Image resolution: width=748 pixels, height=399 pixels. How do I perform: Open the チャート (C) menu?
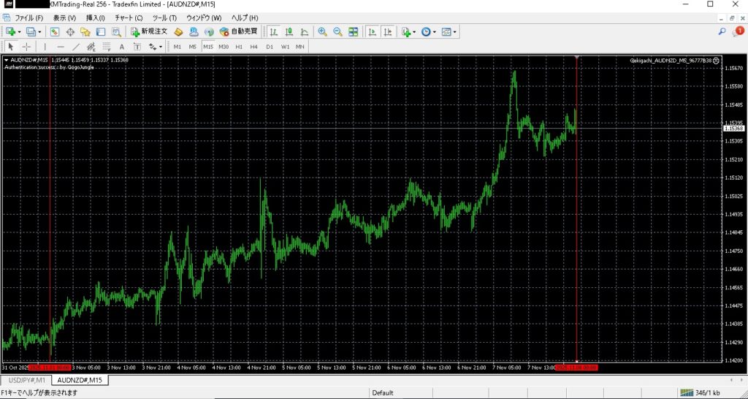[x=129, y=18]
